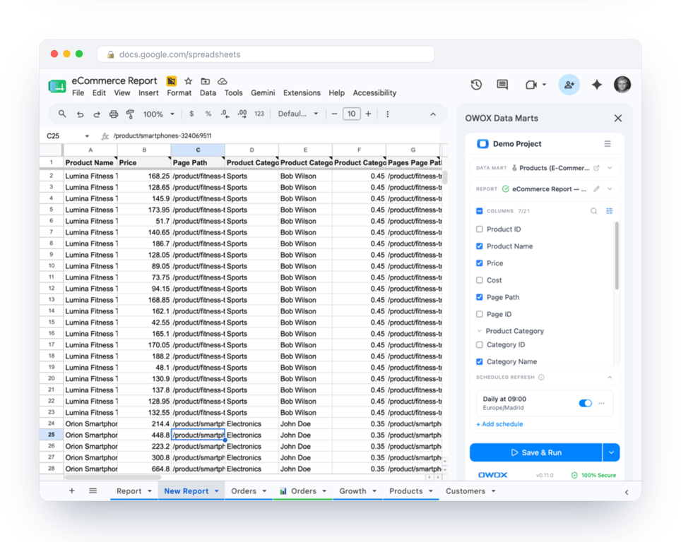The height and width of the screenshot is (542, 681).
Task: Check the Page ID column checkbox
Action: 480,314
